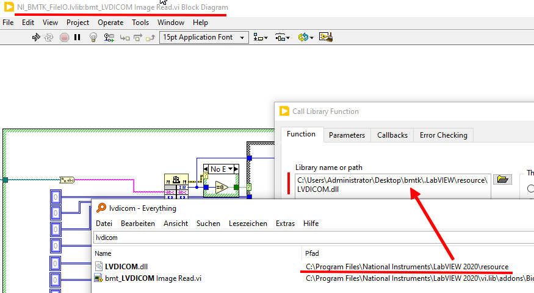
Task: Open the Project menu
Action: [x=78, y=23]
